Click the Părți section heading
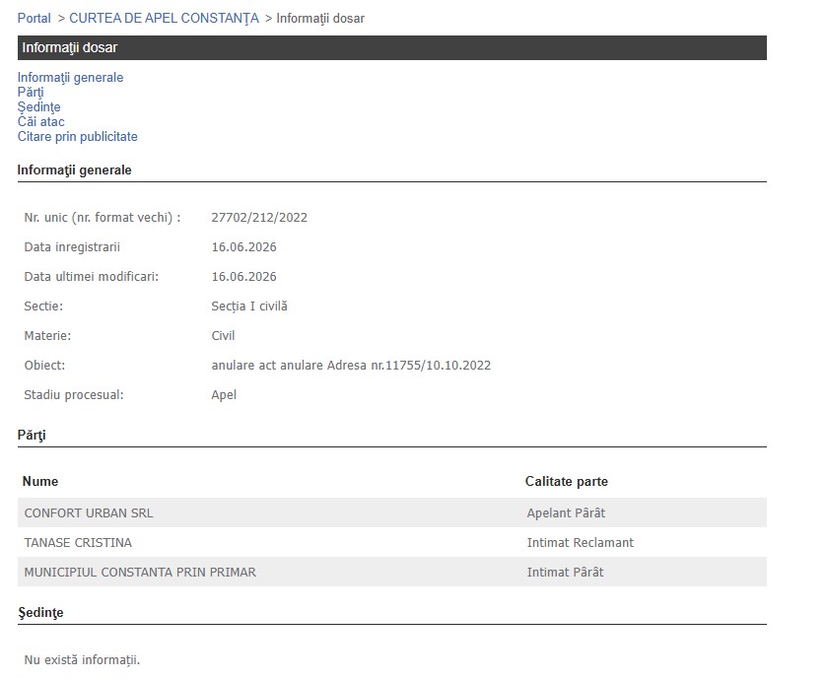Image resolution: width=828 pixels, height=680 pixels. pos(32,435)
